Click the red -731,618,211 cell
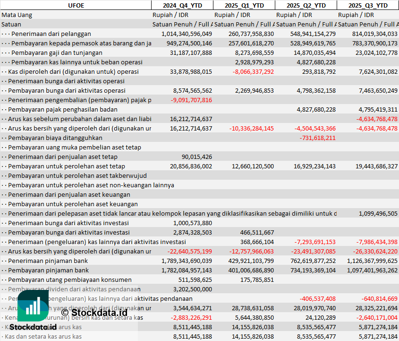This screenshot has height=341, width=399. coord(317,138)
